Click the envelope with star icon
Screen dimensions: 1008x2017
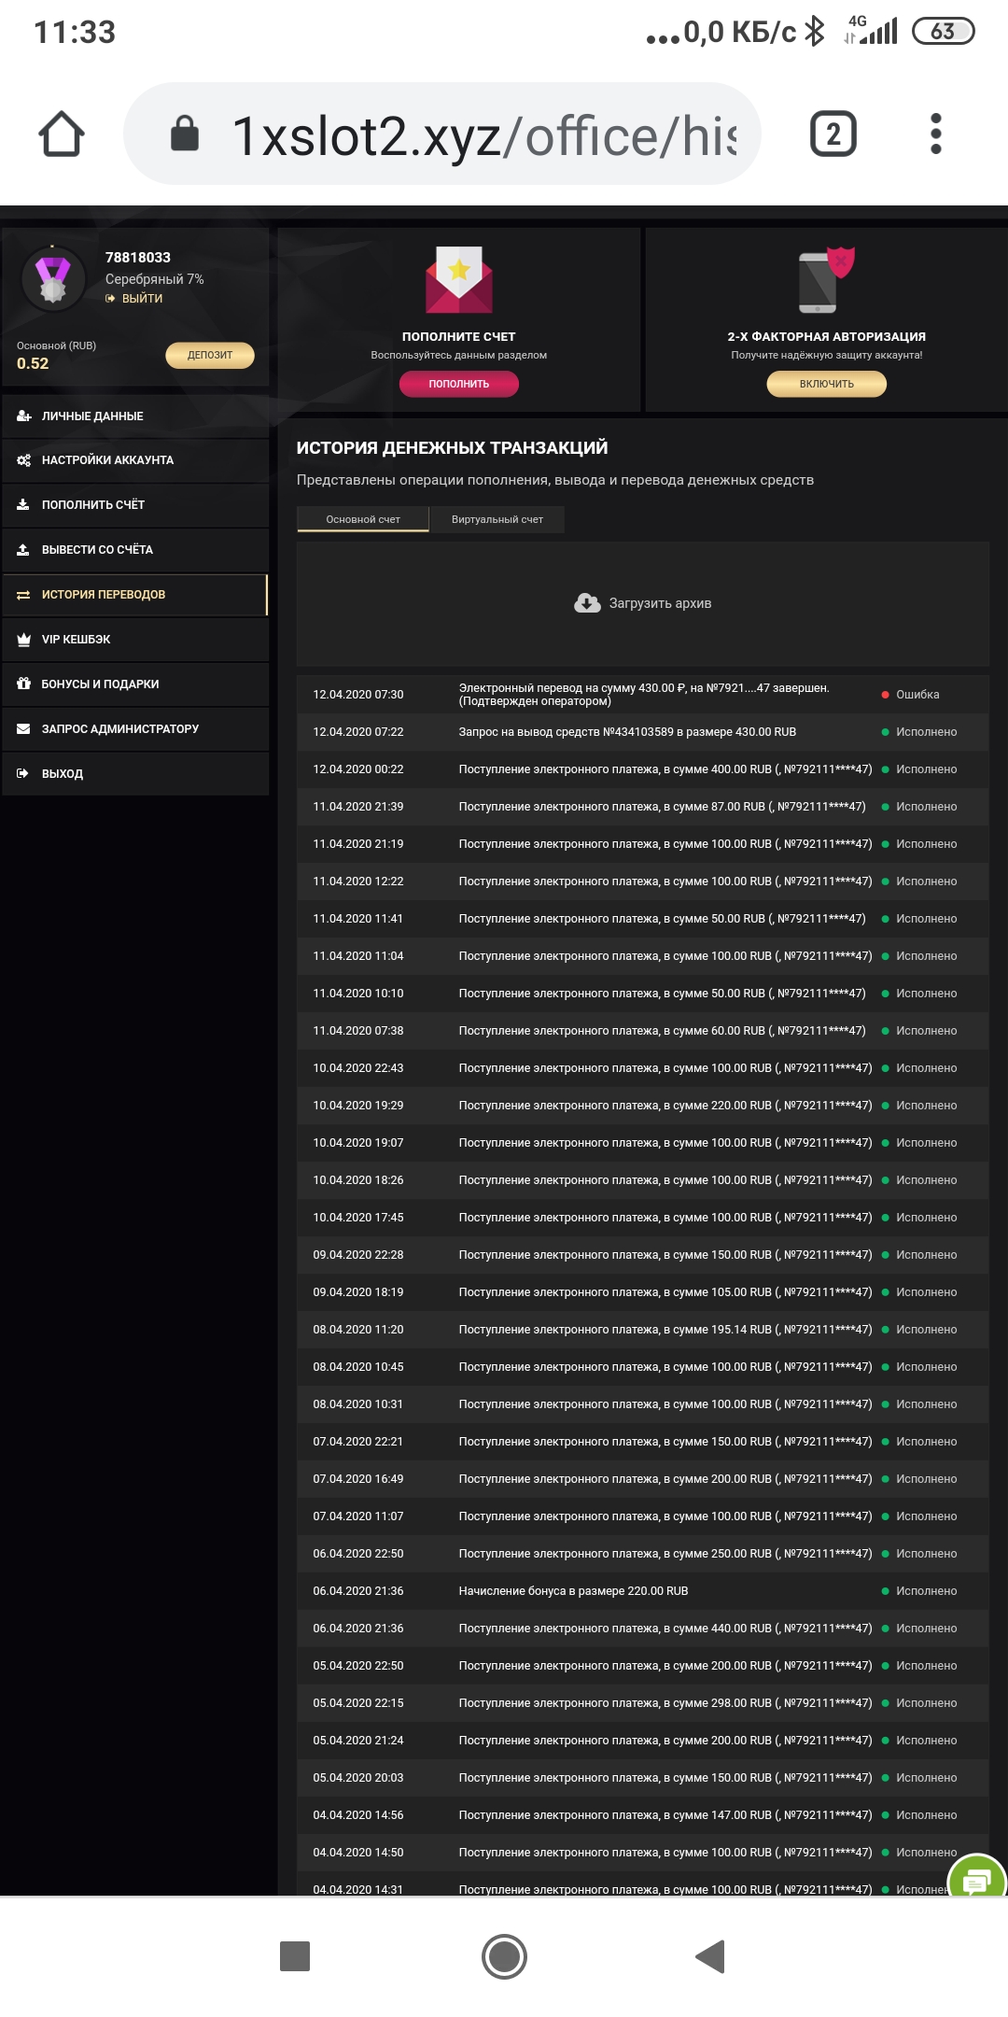459,279
